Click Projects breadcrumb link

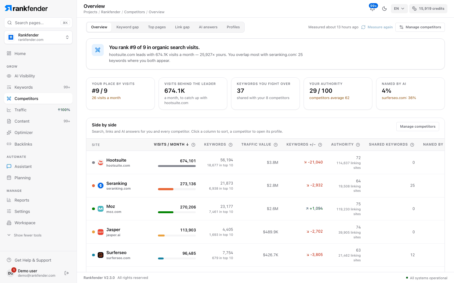click(x=90, y=12)
